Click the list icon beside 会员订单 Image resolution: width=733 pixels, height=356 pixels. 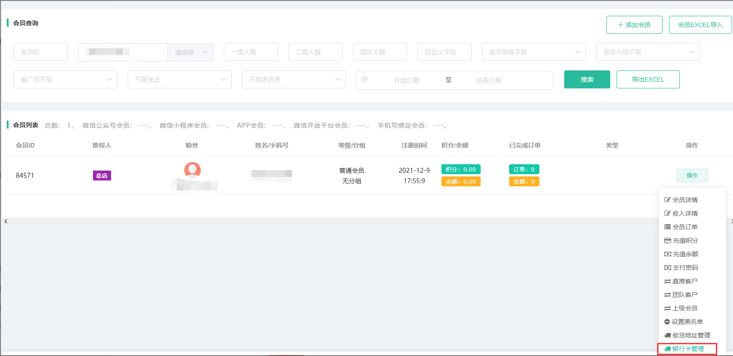667,227
